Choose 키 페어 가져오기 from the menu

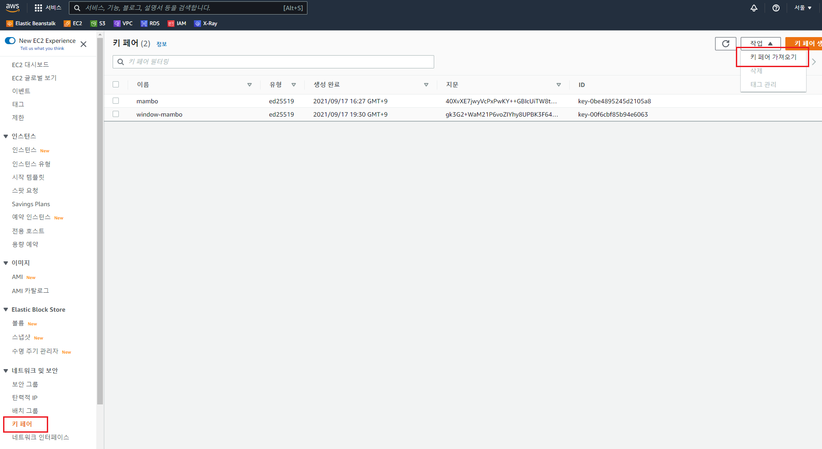pos(773,57)
